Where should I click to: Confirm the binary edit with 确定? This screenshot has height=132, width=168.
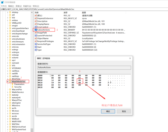click(x=108, y=111)
